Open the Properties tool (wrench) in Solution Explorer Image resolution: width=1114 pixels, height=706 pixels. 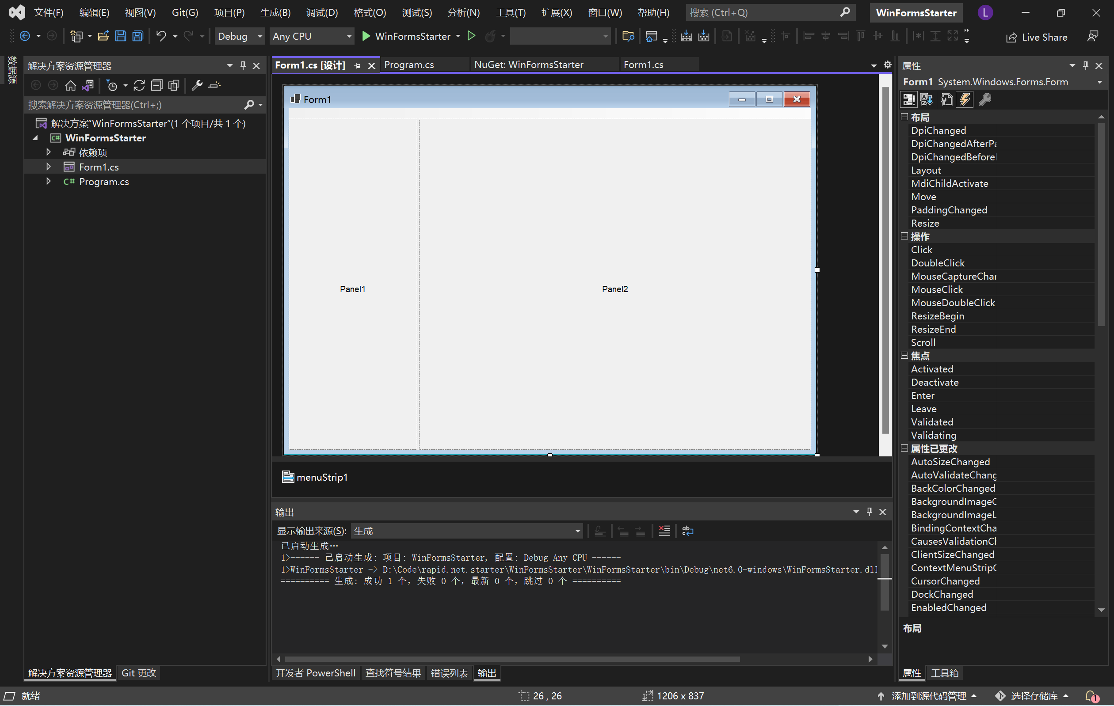coord(198,85)
